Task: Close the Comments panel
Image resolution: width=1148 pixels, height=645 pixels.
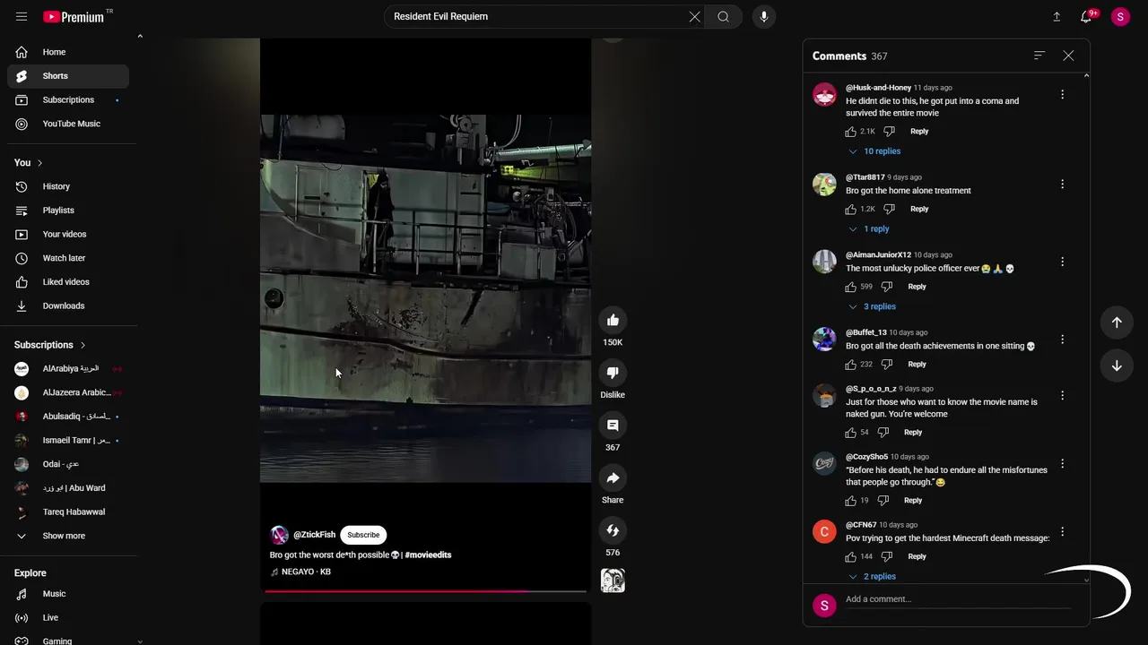Action: click(x=1068, y=56)
